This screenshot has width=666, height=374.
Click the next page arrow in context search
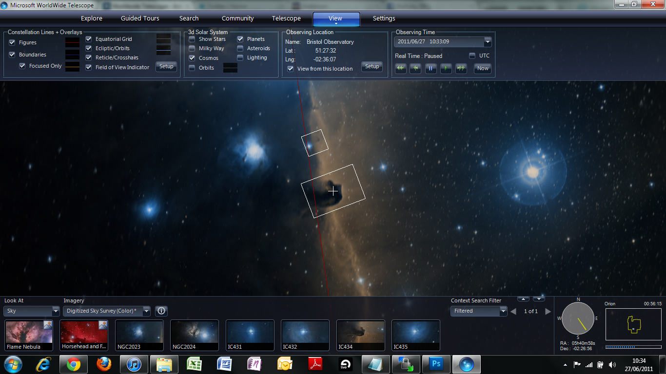click(x=548, y=311)
